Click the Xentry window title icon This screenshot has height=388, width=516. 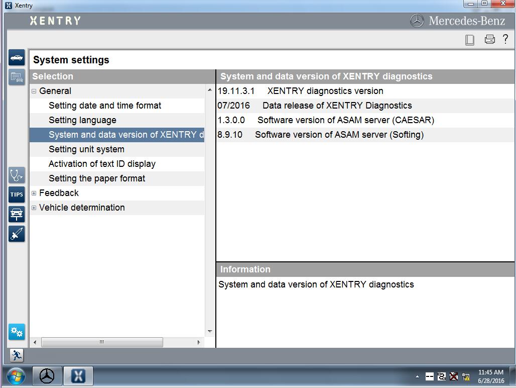click(9, 6)
